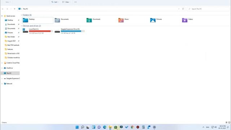Open the New menu in the toolbar

(8, 2)
